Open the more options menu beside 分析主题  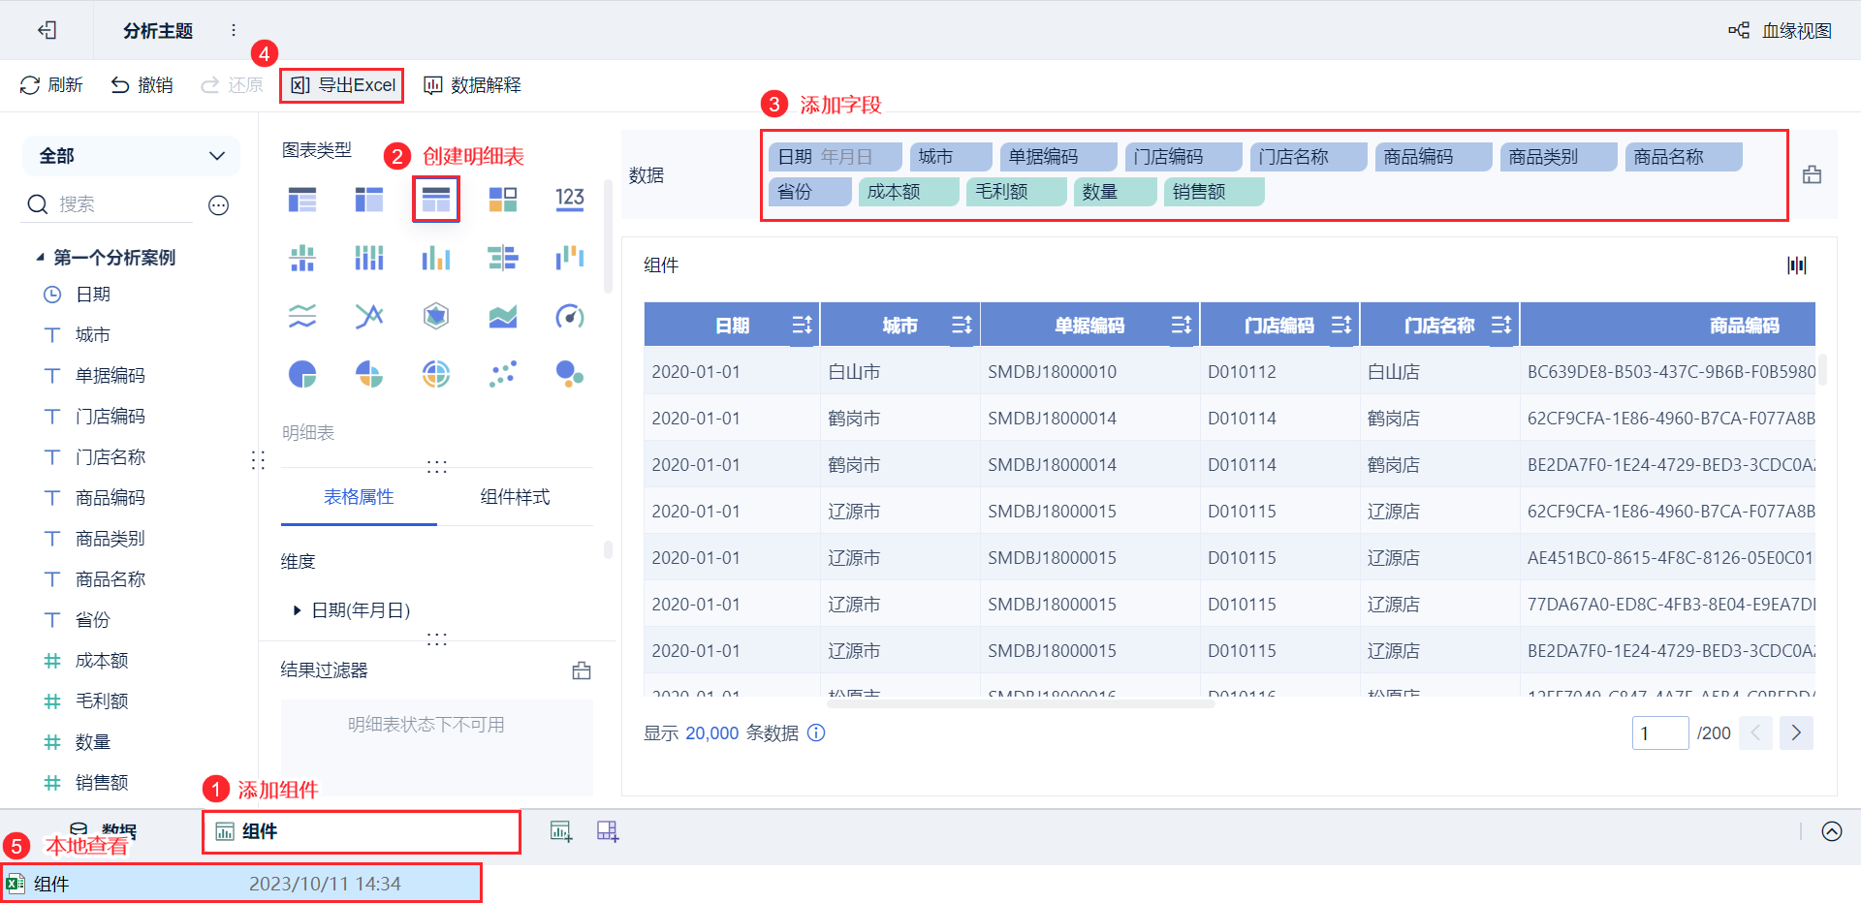[x=234, y=30]
